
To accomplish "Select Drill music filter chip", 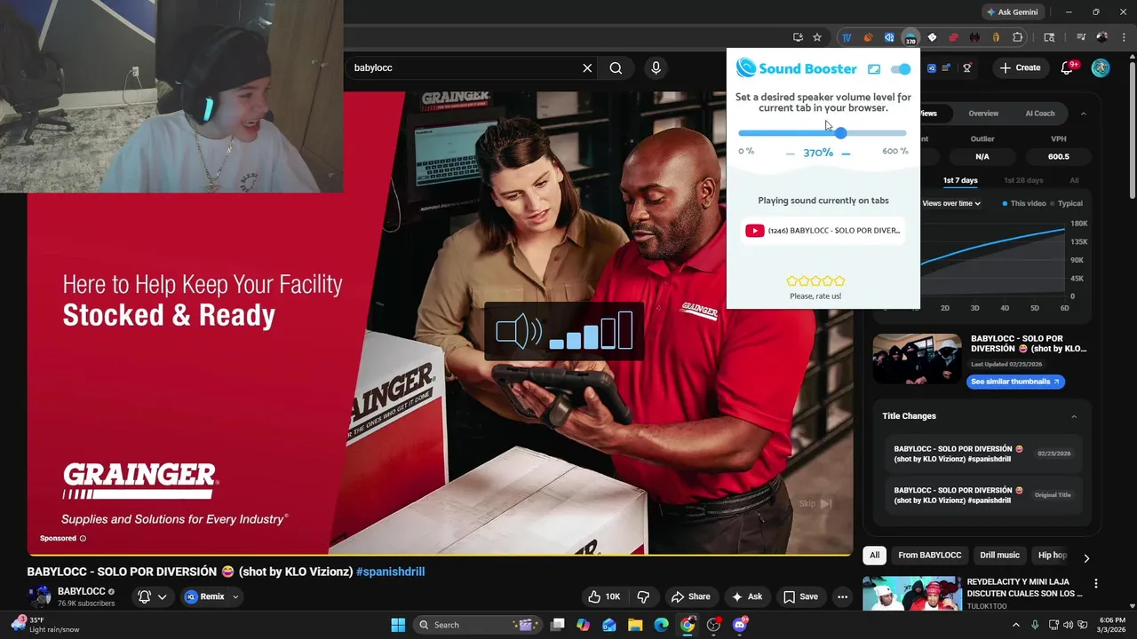I will (999, 556).
